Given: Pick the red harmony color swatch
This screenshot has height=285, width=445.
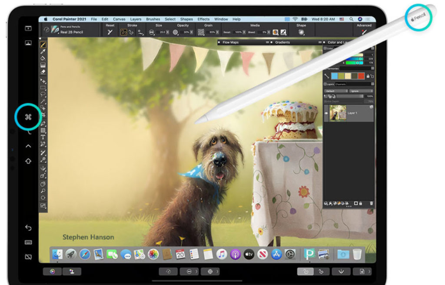Looking at the screenshot, I should pyautogui.click(x=361, y=76).
